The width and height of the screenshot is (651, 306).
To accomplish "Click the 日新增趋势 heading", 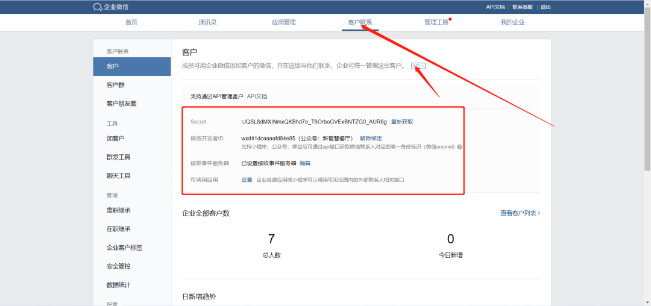I will tap(200, 297).
